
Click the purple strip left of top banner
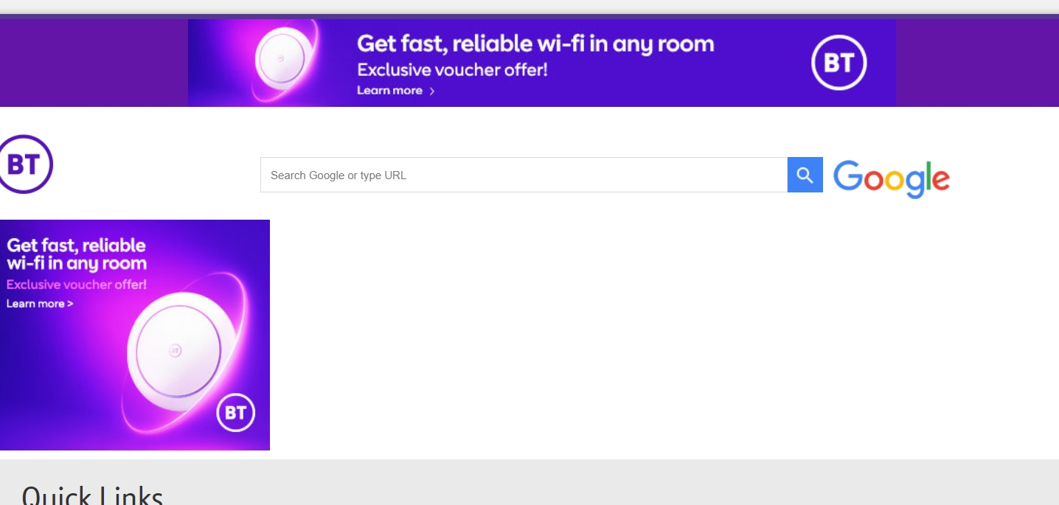(94, 63)
